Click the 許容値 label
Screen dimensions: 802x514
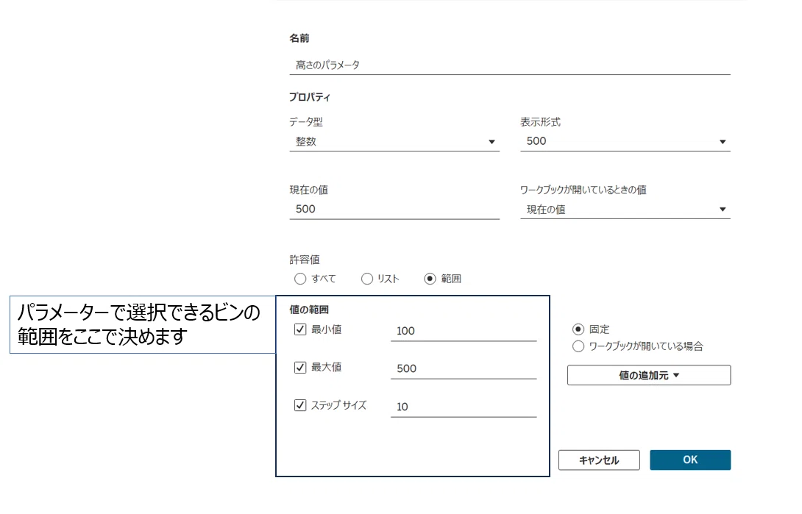tap(305, 260)
